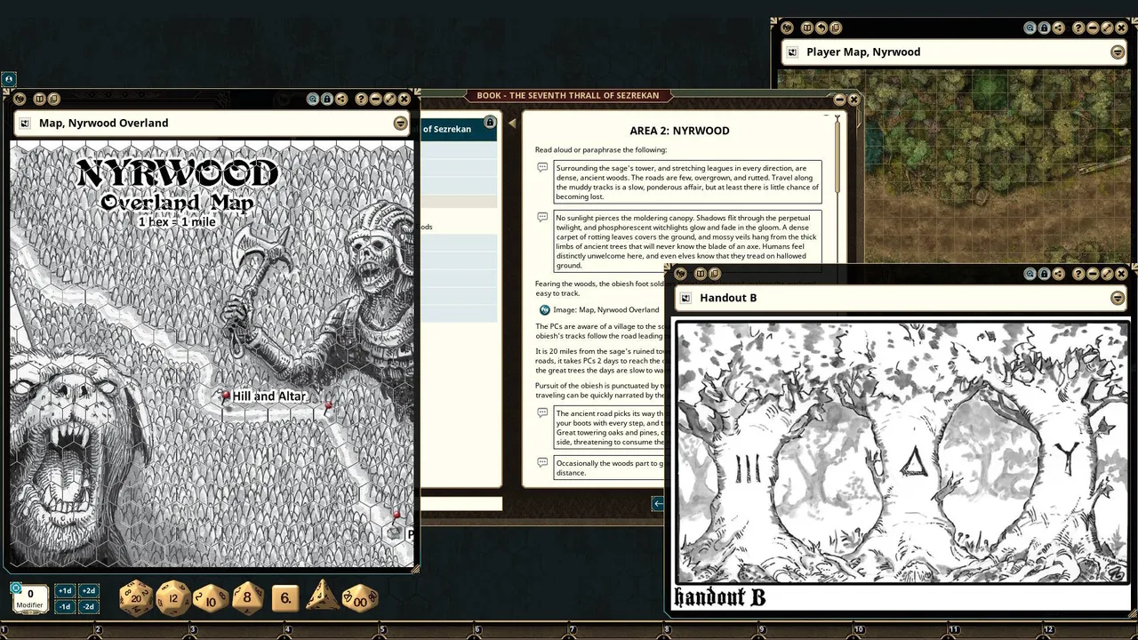Image resolution: width=1138 pixels, height=640 pixels.
Task: Roll the d6 die
Action: coord(285,598)
